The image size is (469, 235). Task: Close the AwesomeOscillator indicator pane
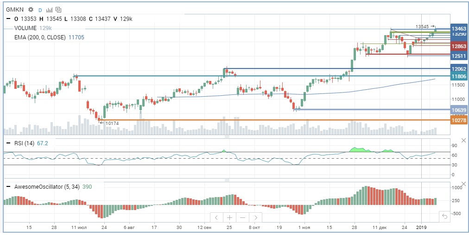463,184
